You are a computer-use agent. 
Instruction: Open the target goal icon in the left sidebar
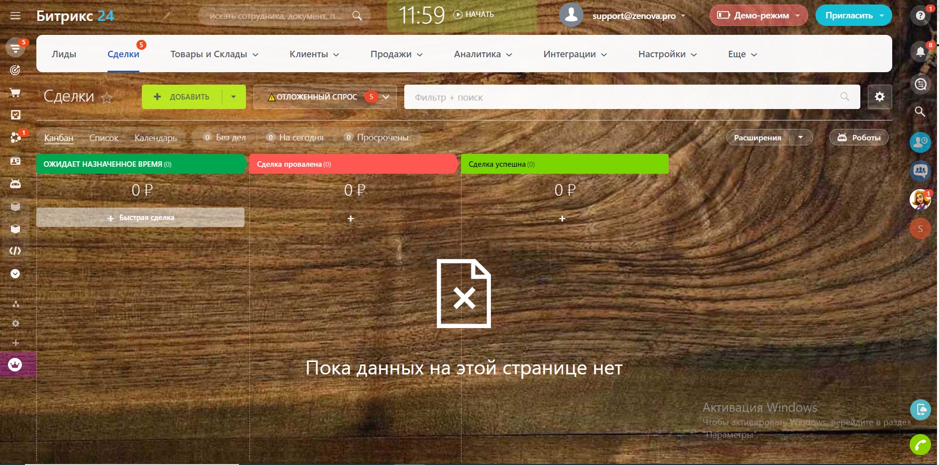coord(15,70)
